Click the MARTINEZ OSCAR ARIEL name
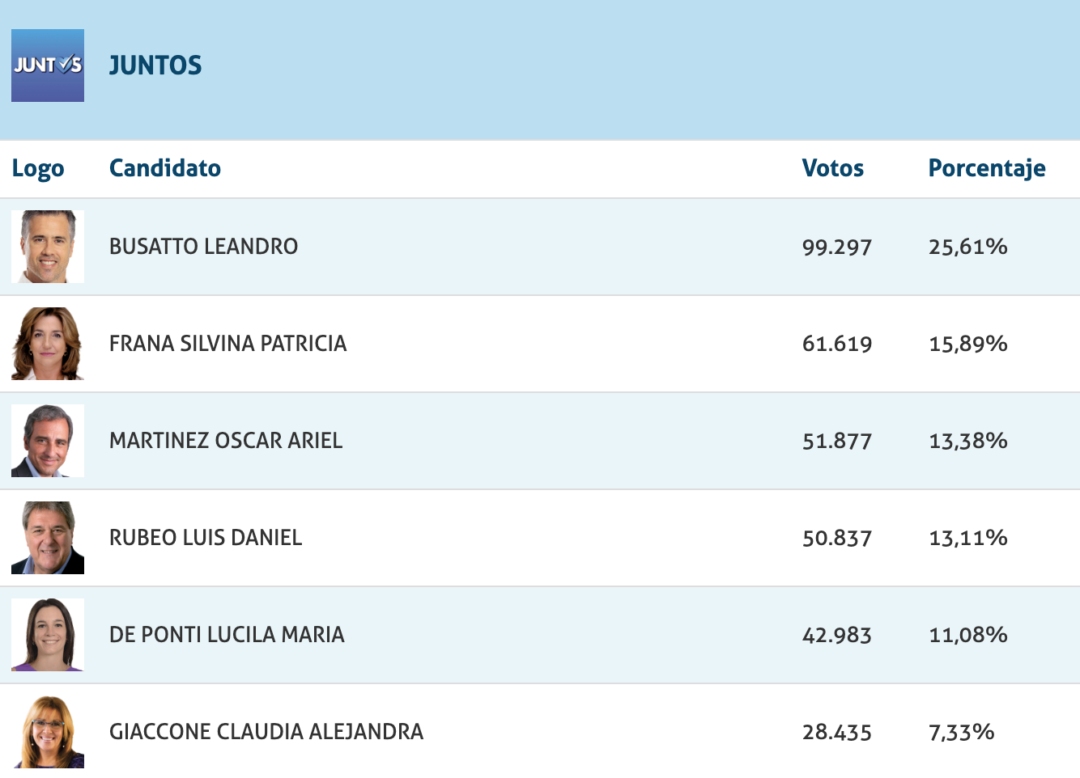The width and height of the screenshot is (1080, 778). pos(226,441)
